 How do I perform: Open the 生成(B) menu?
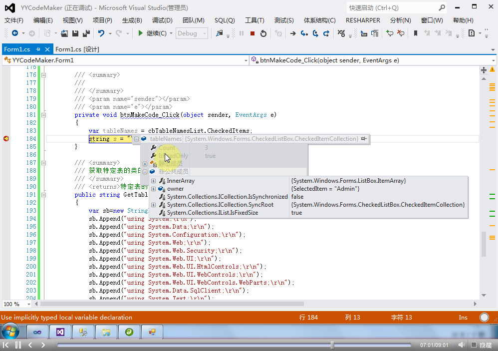(132, 20)
